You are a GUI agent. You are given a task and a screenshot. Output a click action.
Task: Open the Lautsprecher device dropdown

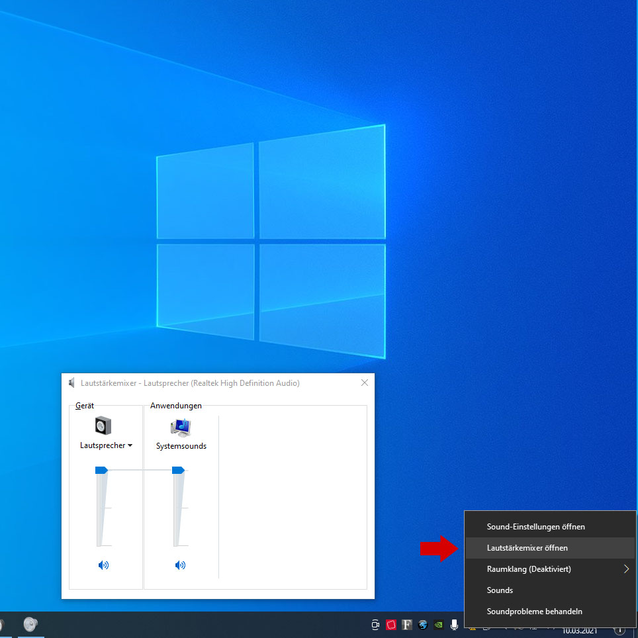(x=106, y=445)
